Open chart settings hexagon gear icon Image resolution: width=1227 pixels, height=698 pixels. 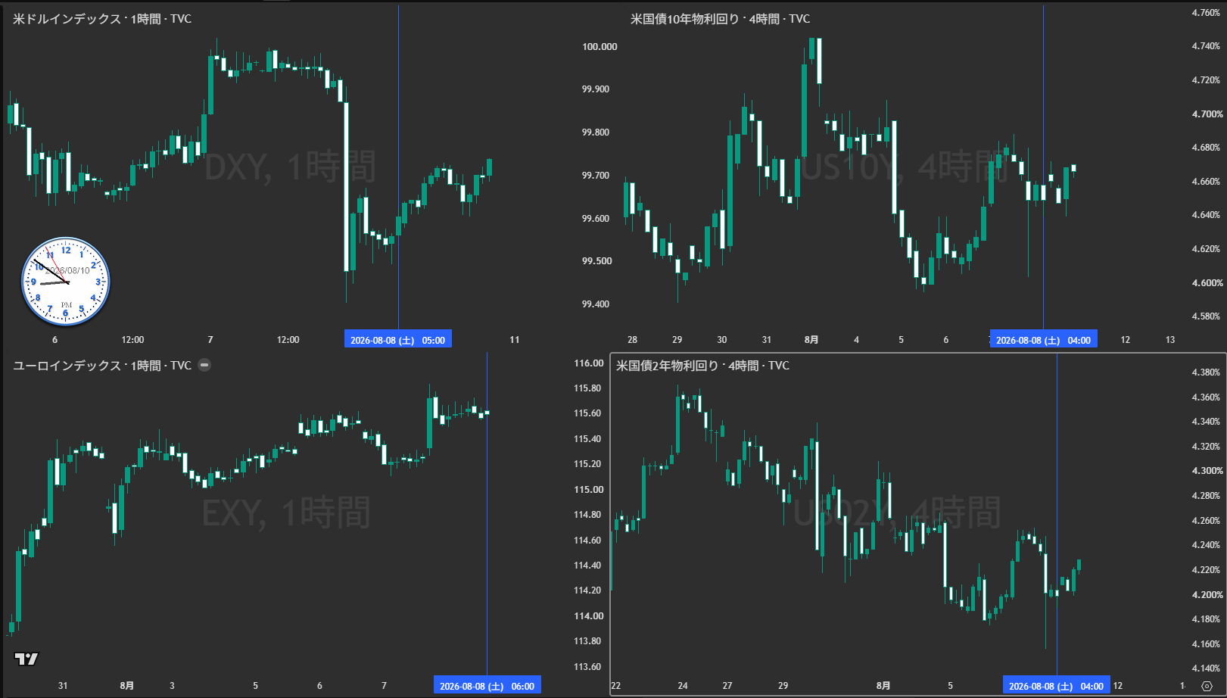click(1207, 686)
